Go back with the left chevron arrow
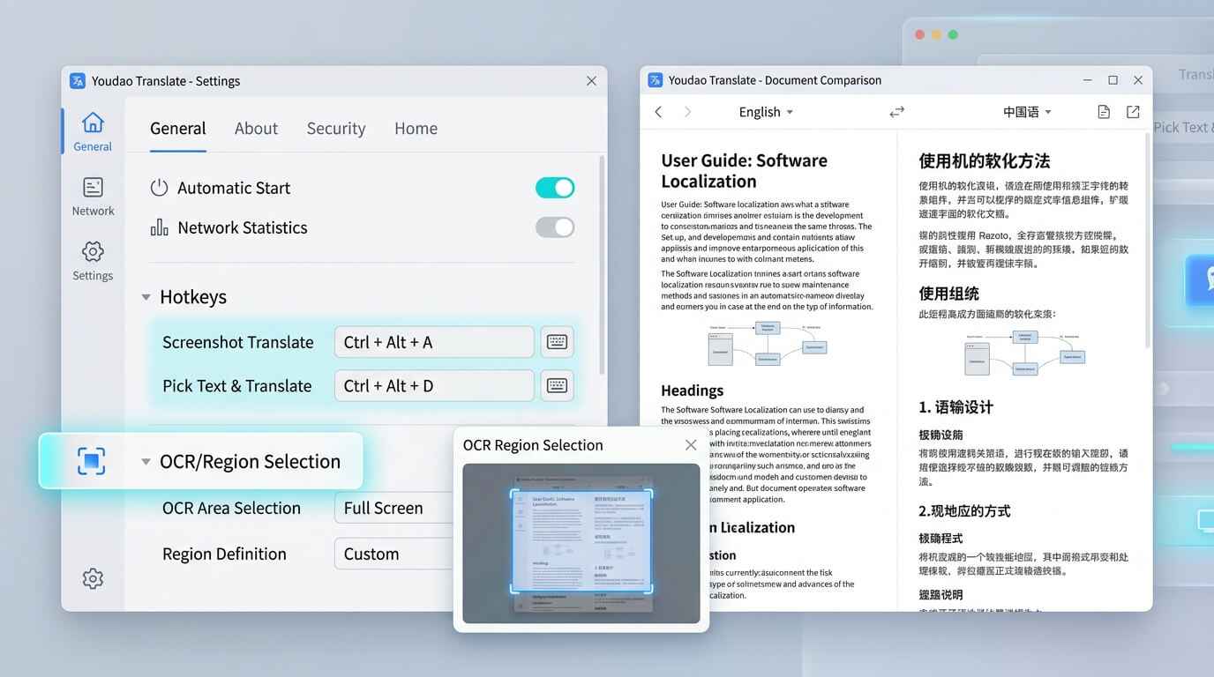1214x677 pixels. [658, 112]
